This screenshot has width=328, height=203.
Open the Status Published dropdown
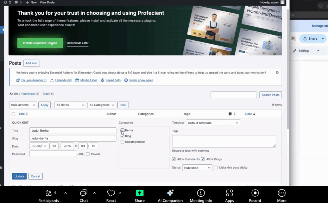(x=197, y=168)
